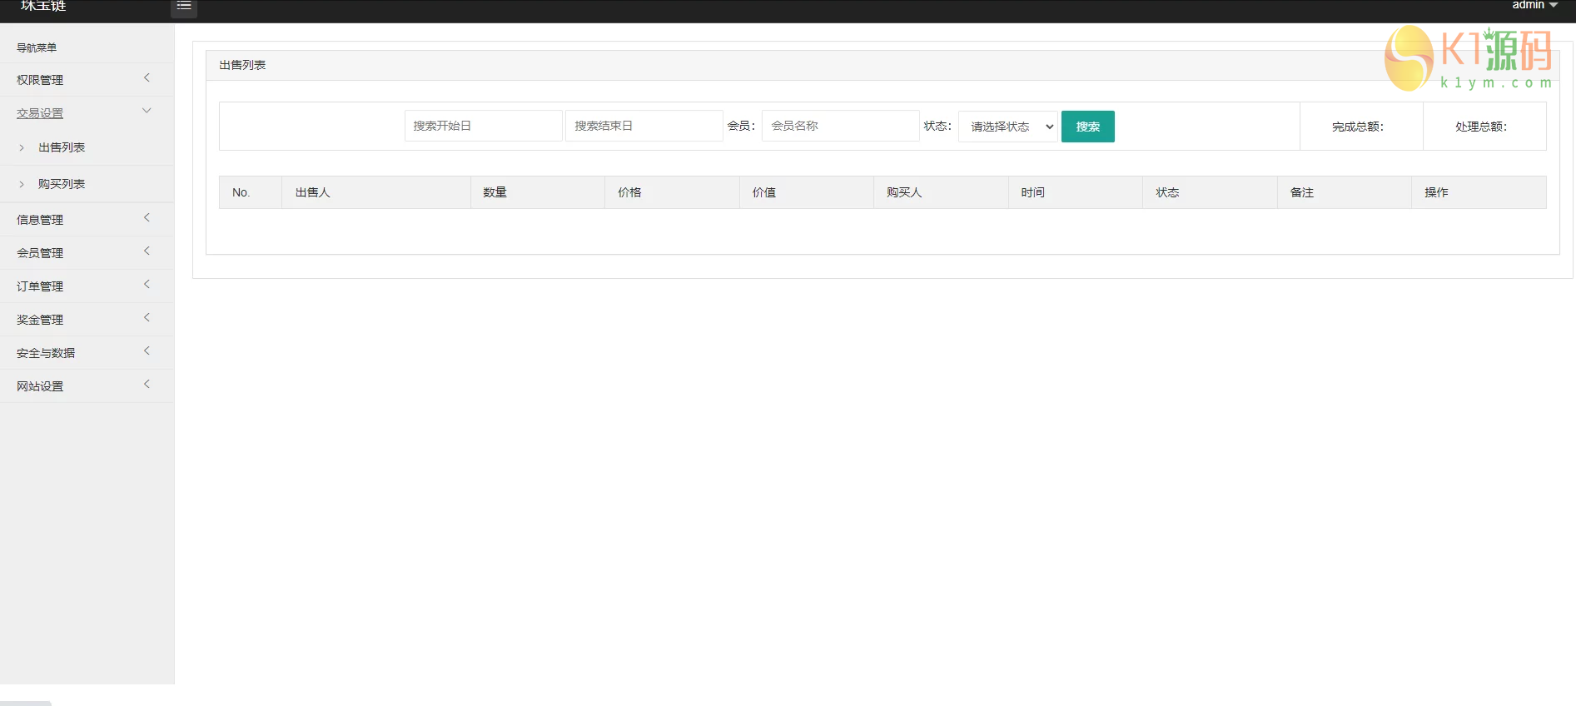This screenshot has width=1576, height=706.
Task: Expand the 安全与数据 menu
Action: point(87,353)
